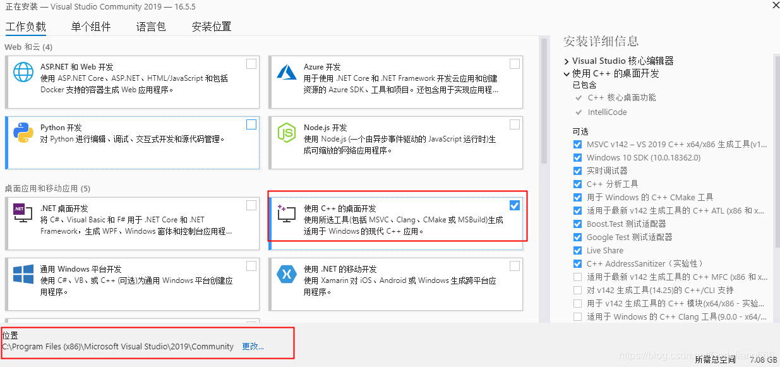Viewport: 780px width, 367px height.
Task: Click the Azure development logo icon
Action: click(287, 72)
